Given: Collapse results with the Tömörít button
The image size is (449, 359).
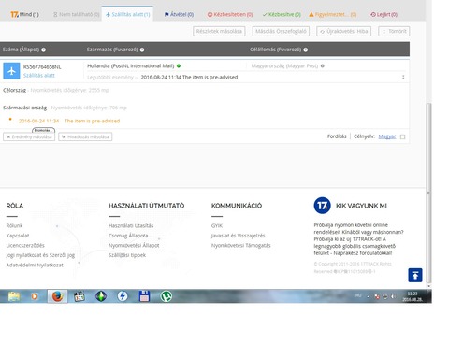Looking at the screenshot, I should pos(394,31).
